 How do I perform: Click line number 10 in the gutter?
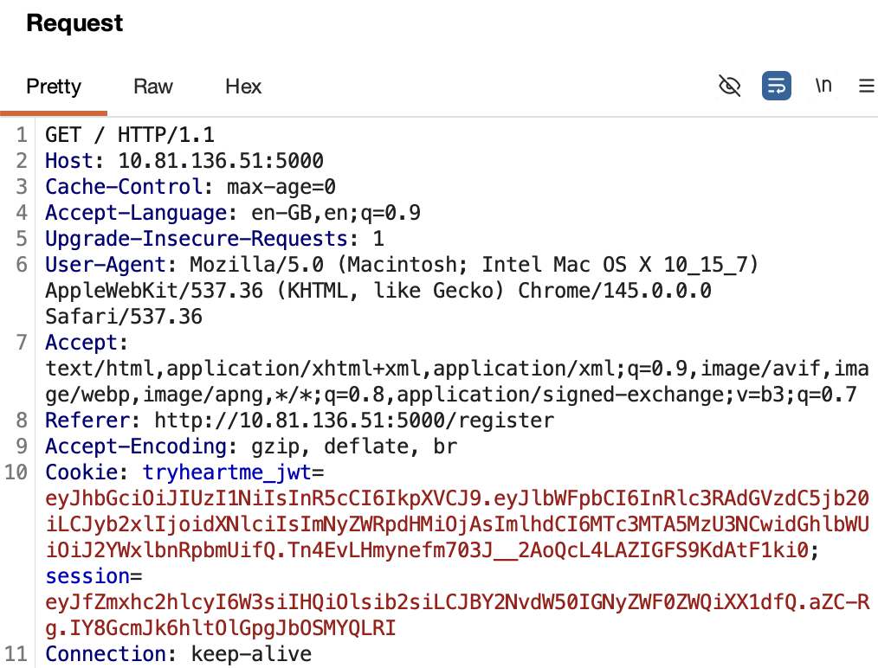click(18, 472)
